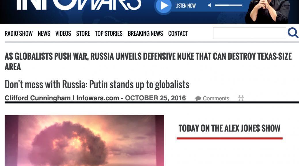This screenshot has width=299, height=166.
Task: Click the comments speech bubble icon
Action: 198,99
